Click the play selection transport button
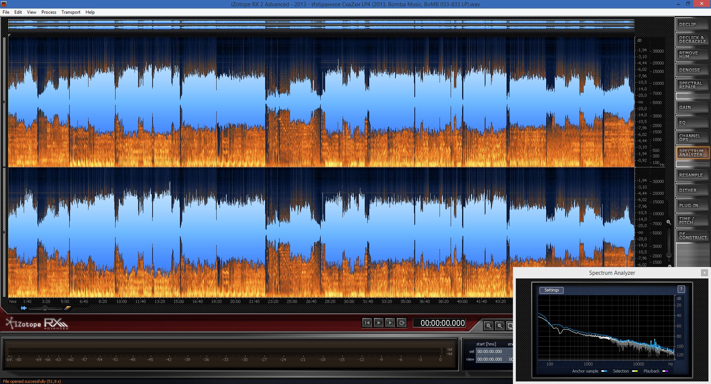This screenshot has width=711, height=384. pos(390,323)
